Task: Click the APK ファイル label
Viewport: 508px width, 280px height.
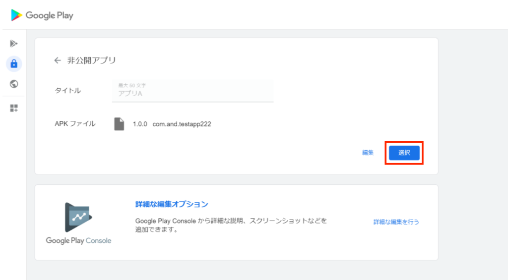Action: point(75,124)
